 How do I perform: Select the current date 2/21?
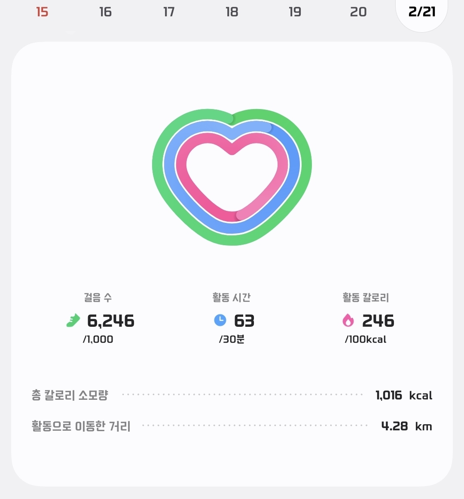(421, 12)
